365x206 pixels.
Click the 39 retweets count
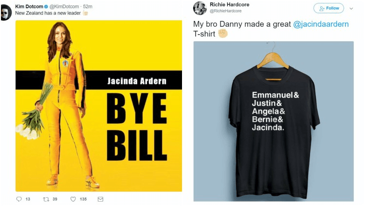click(x=55, y=199)
